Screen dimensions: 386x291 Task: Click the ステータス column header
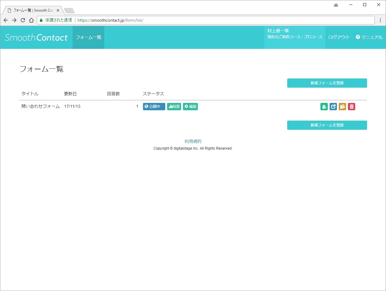tap(153, 94)
